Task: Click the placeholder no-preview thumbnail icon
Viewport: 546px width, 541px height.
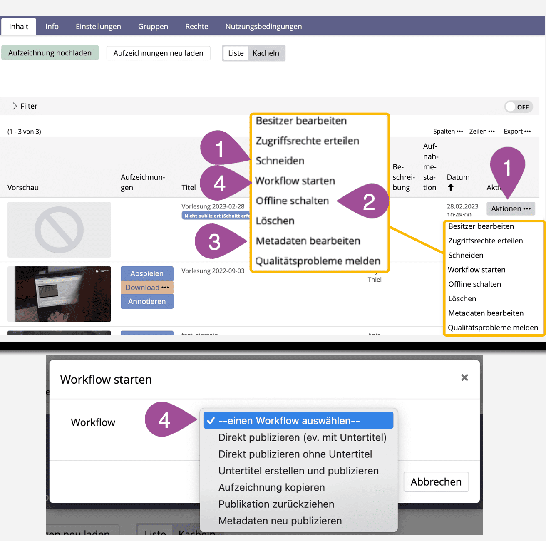Action: click(59, 230)
